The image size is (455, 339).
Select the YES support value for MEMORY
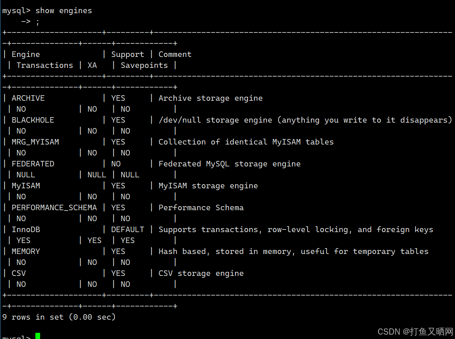[x=118, y=251]
